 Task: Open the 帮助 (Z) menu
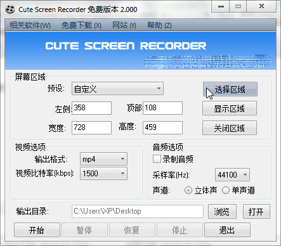(159, 25)
